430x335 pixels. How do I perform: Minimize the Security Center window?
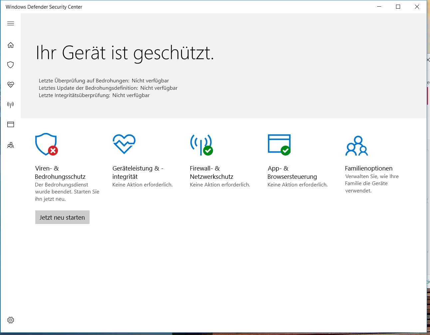click(379, 7)
